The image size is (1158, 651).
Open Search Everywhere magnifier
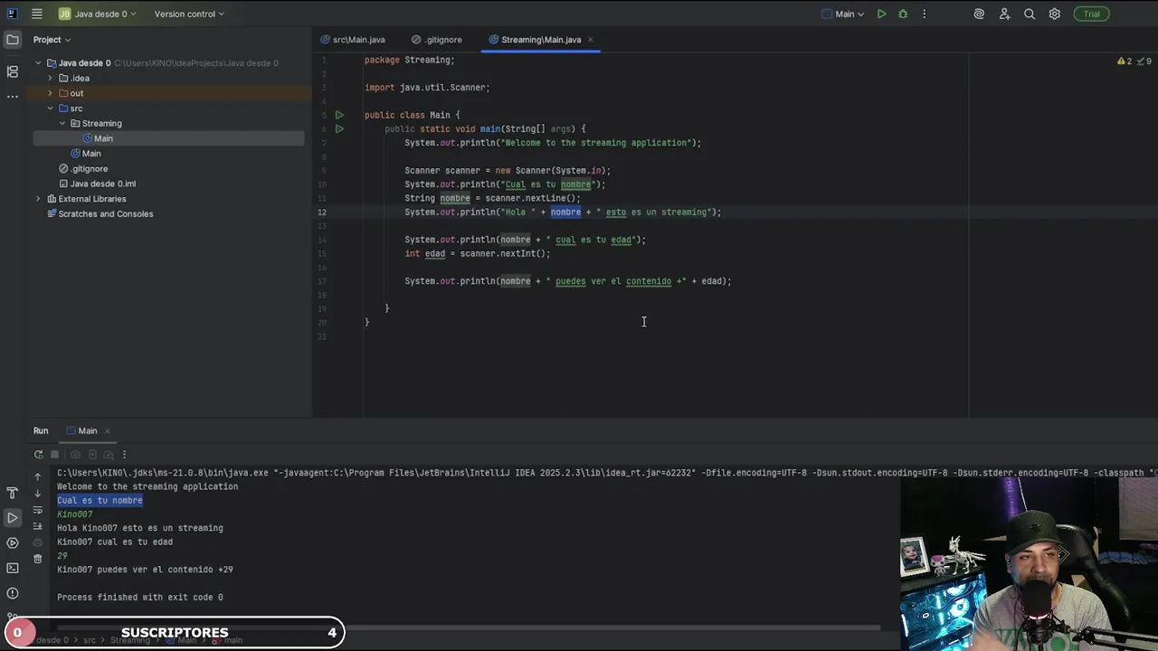click(1030, 14)
